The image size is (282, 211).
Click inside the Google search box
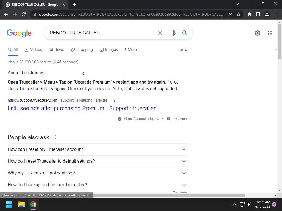point(102,33)
